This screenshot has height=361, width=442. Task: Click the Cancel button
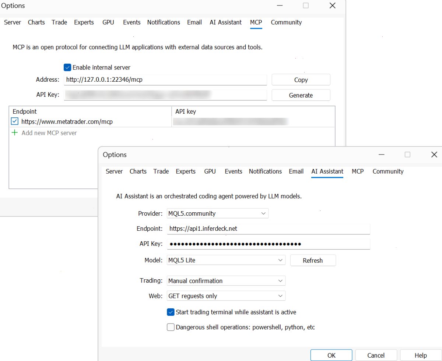376,355
